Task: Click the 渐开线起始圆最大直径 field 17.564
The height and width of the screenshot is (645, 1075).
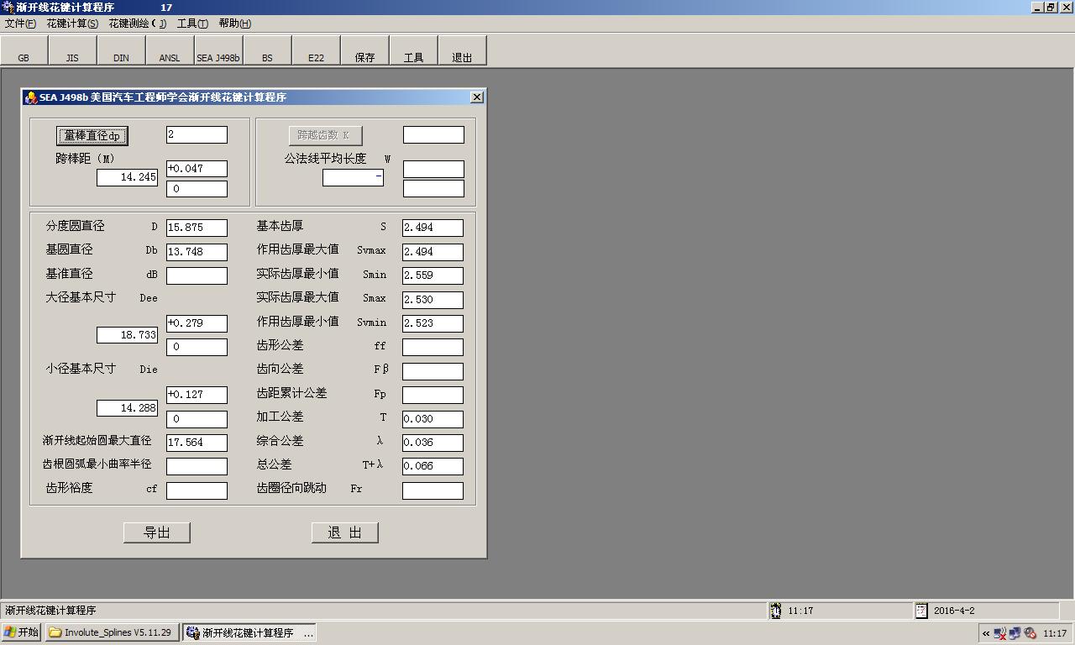Action: (197, 443)
